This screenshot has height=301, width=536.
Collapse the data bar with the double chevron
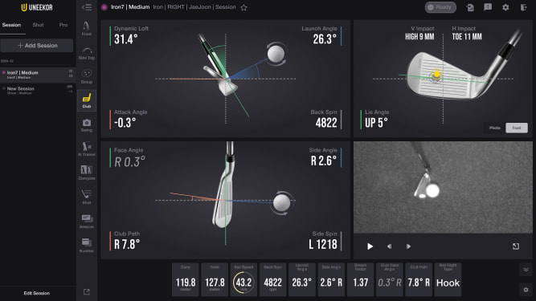tap(526, 270)
